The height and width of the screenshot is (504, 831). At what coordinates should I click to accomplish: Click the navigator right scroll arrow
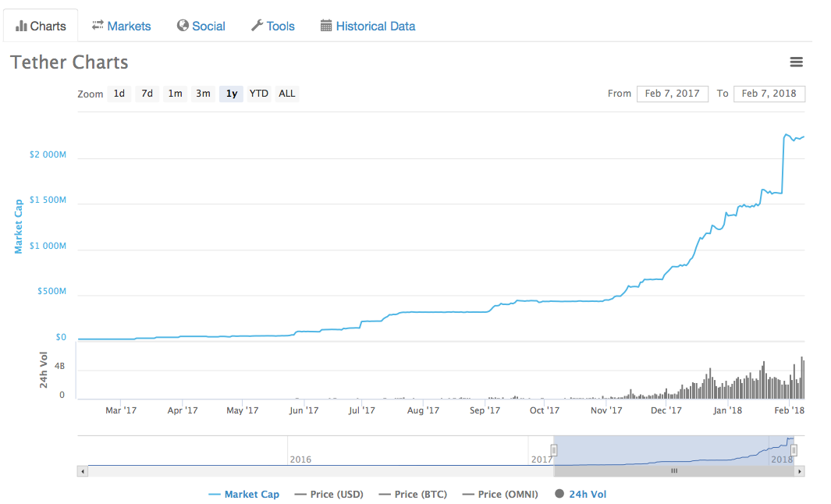pyautogui.click(x=800, y=471)
